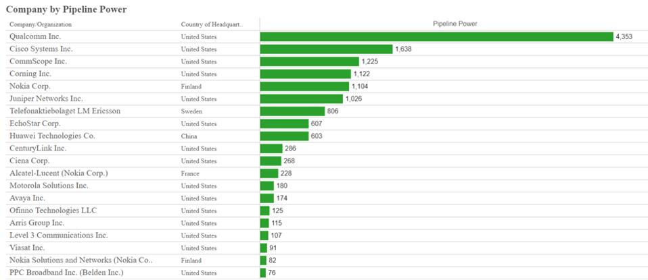648x280 pixels.
Task: Click the Alcatel-Lucent (Nokia Corp.) label
Action: coord(58,173)
